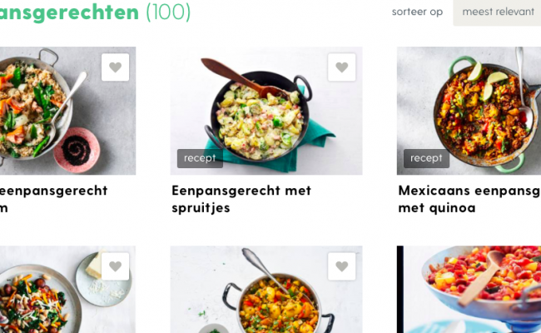
Task: Click the 'sorteer op' label
Action: (417, 12)
